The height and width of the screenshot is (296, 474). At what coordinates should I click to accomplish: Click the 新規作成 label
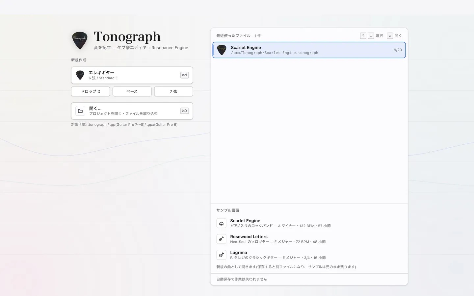coord(79,60)
